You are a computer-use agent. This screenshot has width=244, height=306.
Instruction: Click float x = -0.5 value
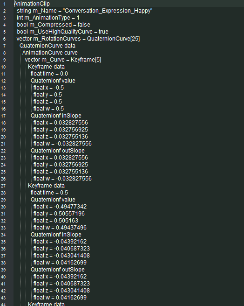48,88
